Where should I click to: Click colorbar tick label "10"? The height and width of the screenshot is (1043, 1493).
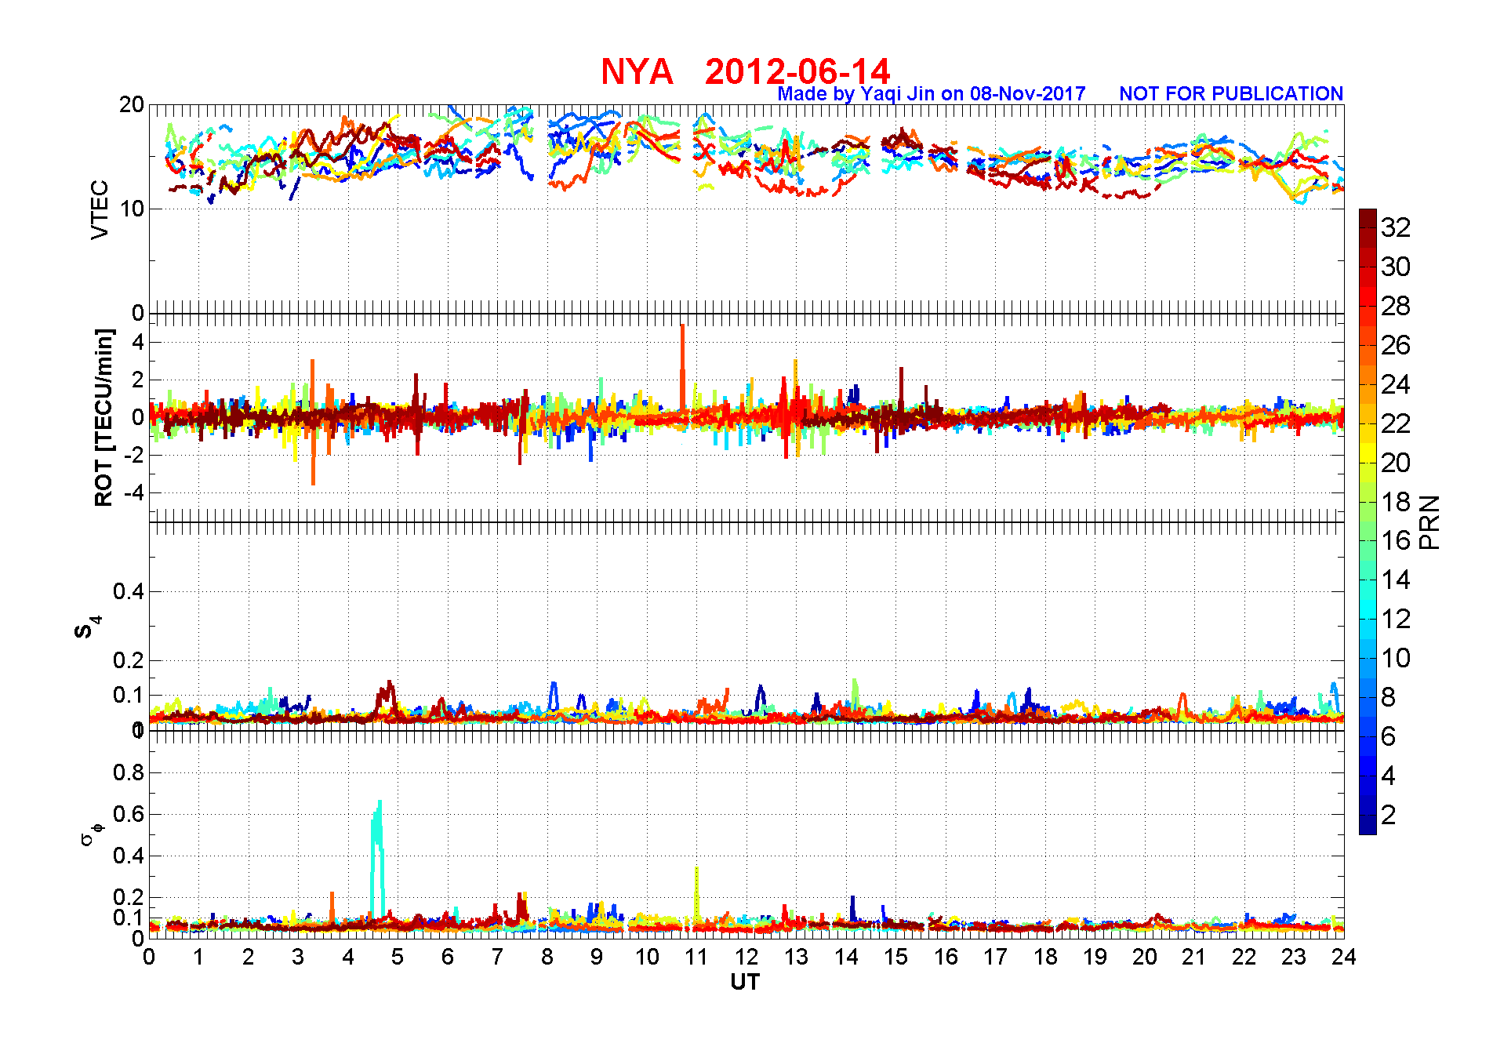pos(1396,658)
